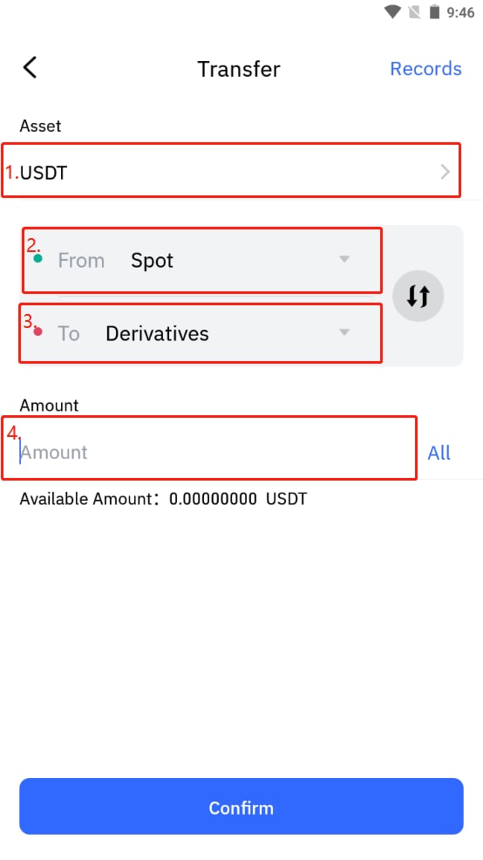Click the green From indicator dot

click(x=37, y=258)
